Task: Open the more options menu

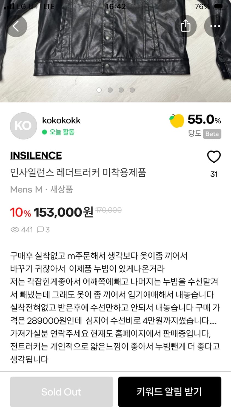Action: tap(215, 26)
